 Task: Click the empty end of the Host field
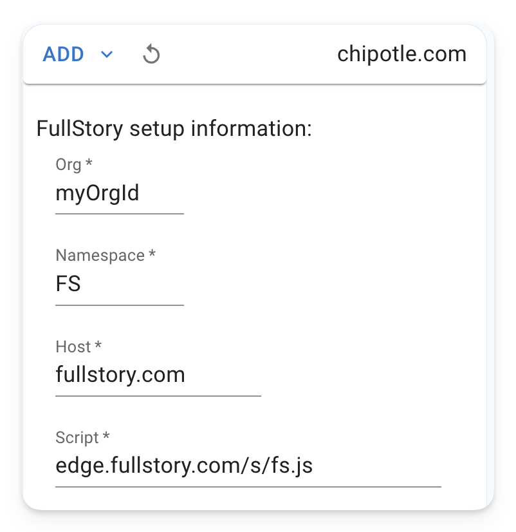(x=224, y=375)
